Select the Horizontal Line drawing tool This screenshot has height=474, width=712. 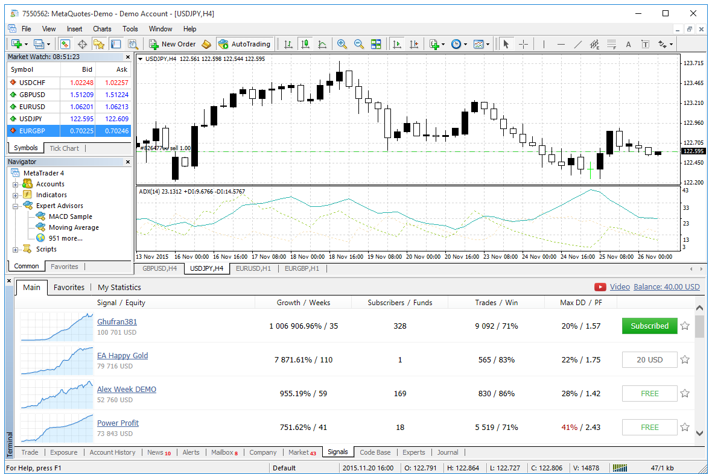point(561,44)
